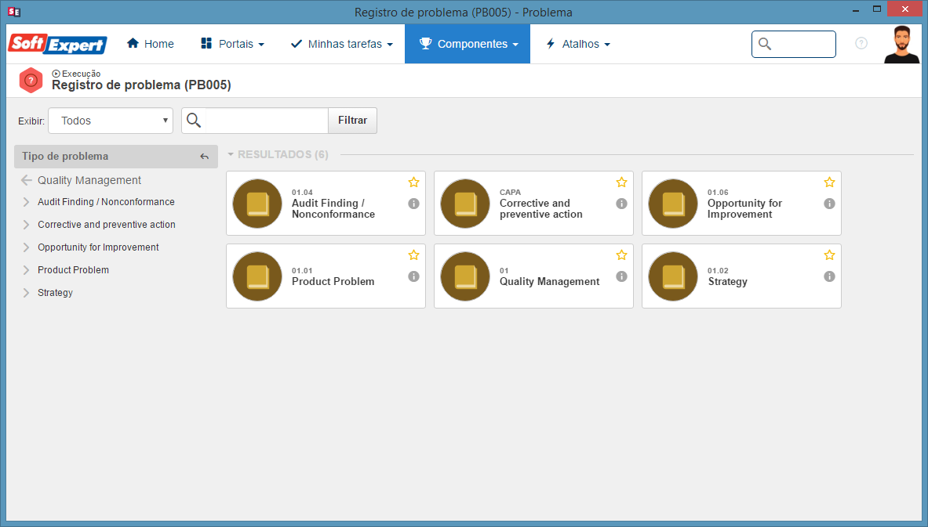The image size is (928, 527).
Task: Open the 01 Quality Management card title
Action: (549, 281)
